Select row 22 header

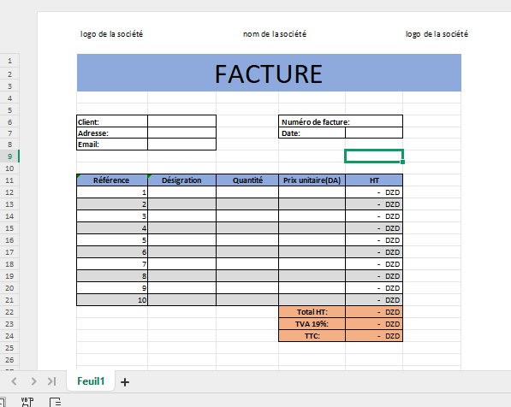coord(9,312)
